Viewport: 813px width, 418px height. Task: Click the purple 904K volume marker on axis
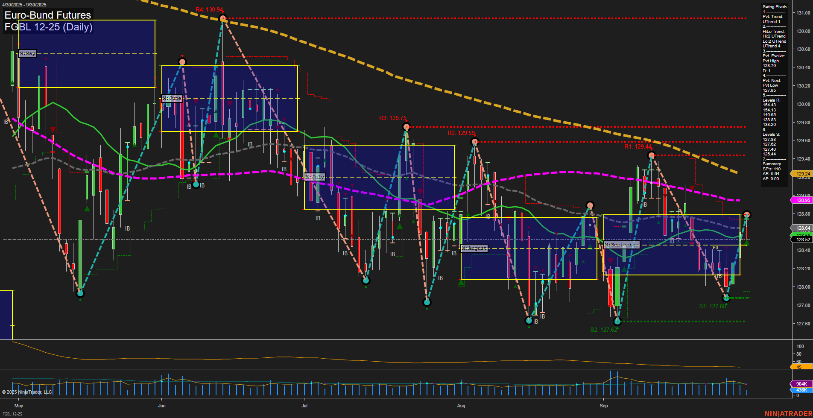coord(802,384)
